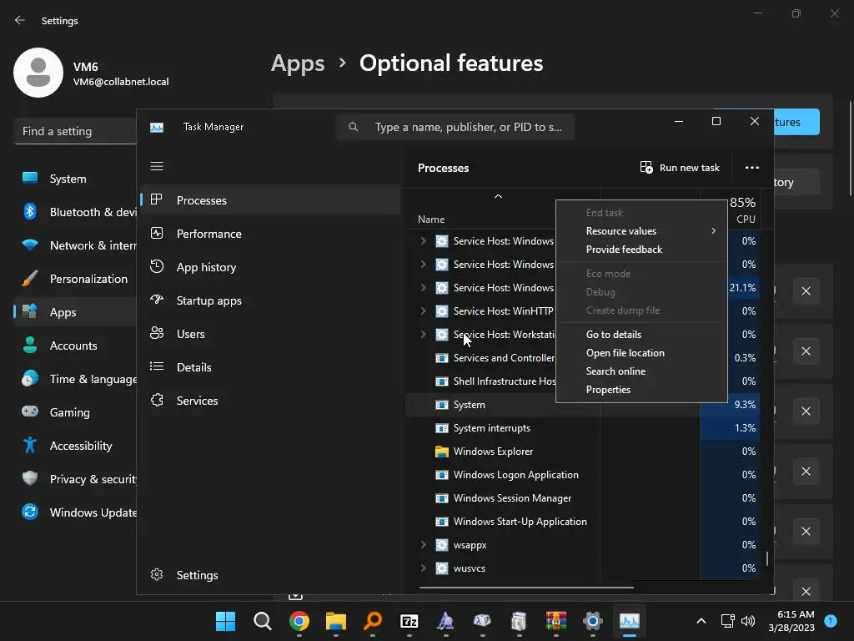
Task: Expand Service Host: WinHTTP process group
Action: coord(423,310)
